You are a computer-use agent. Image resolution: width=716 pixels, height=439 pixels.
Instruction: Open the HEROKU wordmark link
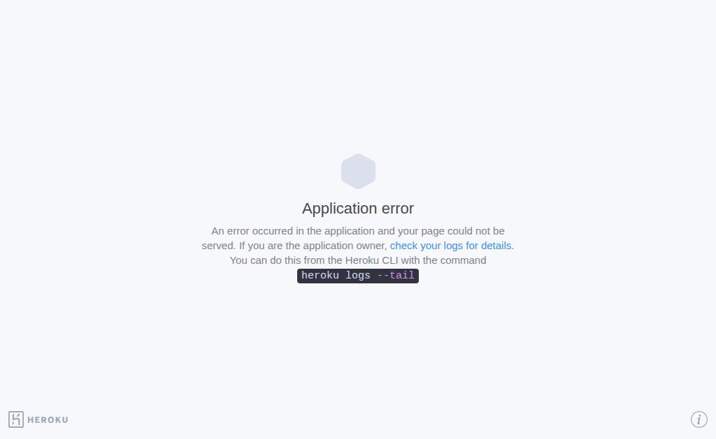(48, 420)
